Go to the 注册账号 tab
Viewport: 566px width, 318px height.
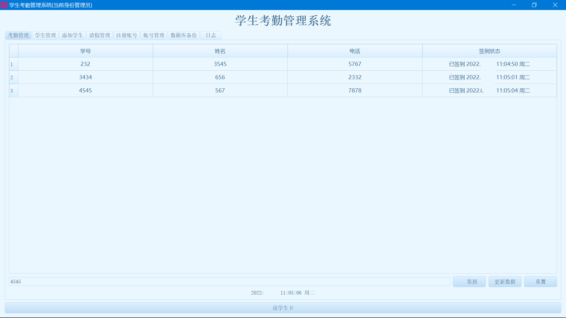point(127,35)
